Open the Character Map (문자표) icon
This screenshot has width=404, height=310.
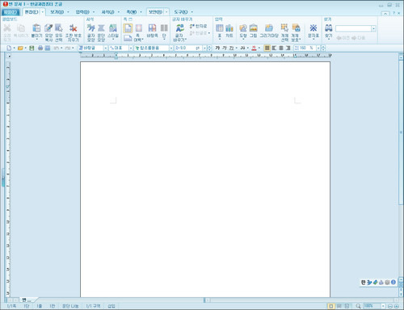click(x=314, y=28)
